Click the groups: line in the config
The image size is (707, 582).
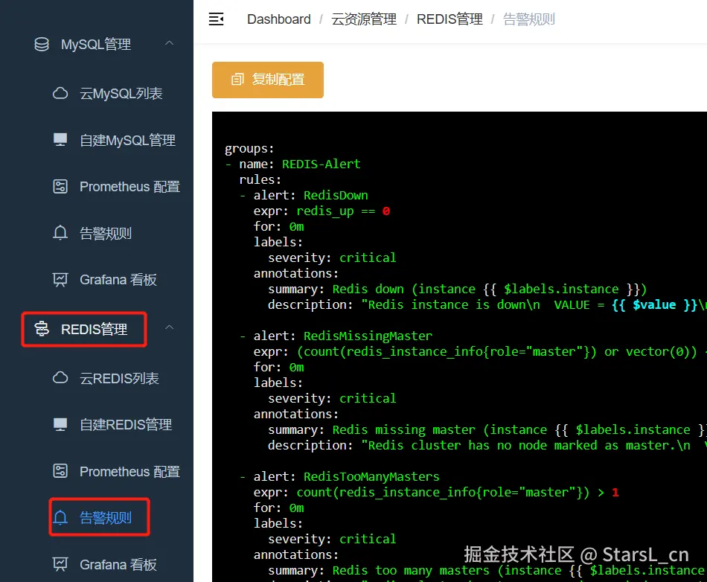point(249,149)
